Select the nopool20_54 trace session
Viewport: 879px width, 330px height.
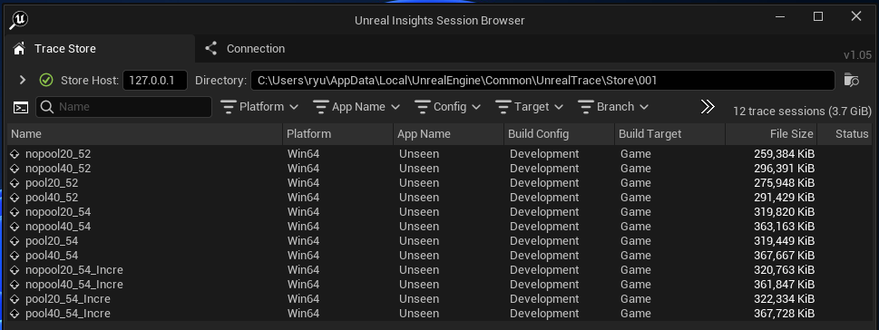440,212
